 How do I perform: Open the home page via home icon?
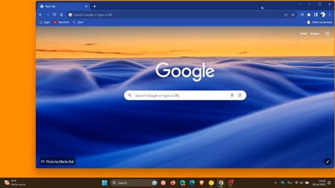coord(62,15)
